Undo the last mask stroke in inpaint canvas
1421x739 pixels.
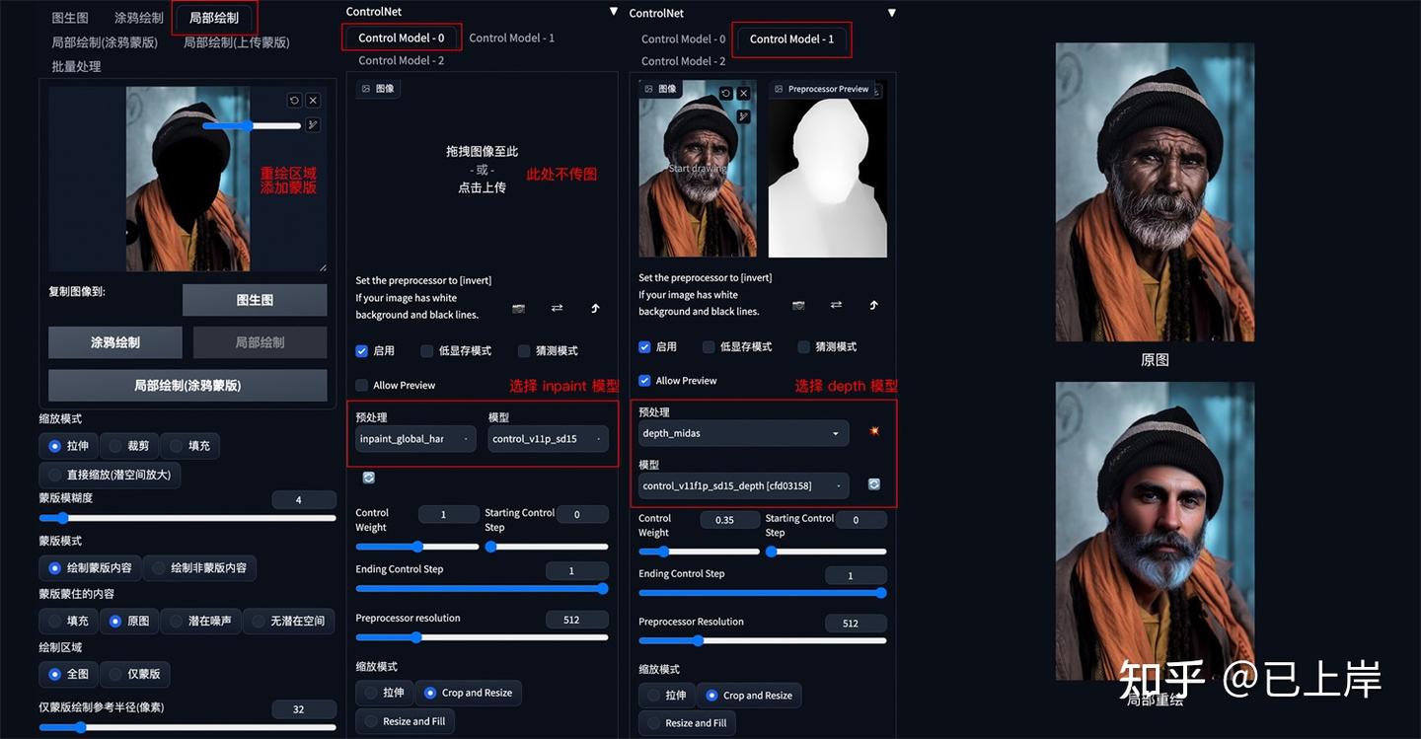click(x=294, y=101)
